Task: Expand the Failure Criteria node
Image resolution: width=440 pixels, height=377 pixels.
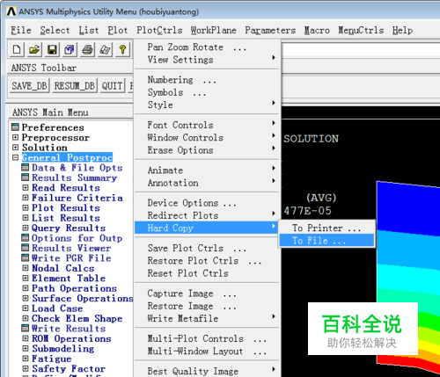Action: pos(26,198)
